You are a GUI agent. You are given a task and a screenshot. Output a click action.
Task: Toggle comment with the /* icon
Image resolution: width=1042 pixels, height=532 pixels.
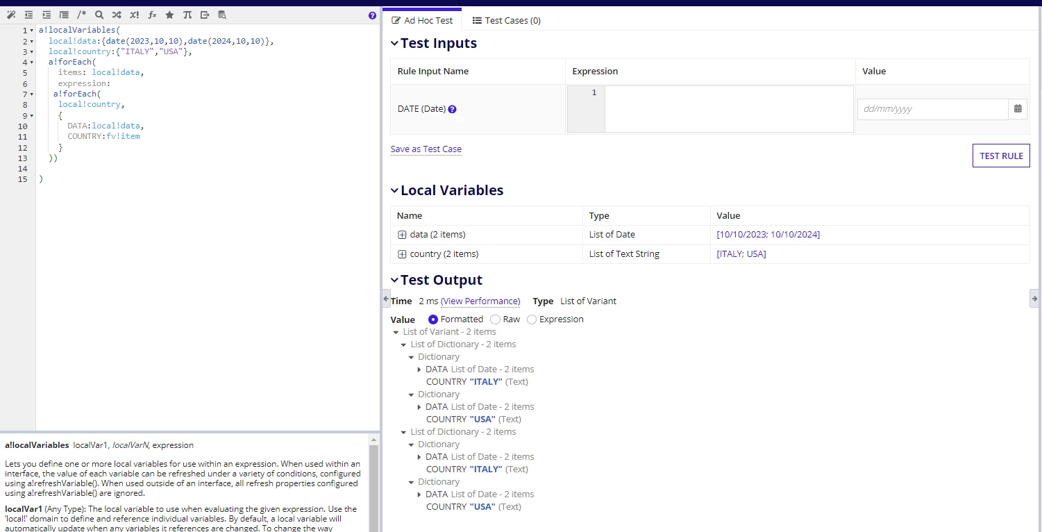point(82,15)
